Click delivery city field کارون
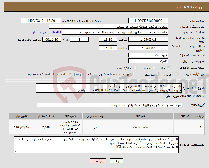 (148, 61)
